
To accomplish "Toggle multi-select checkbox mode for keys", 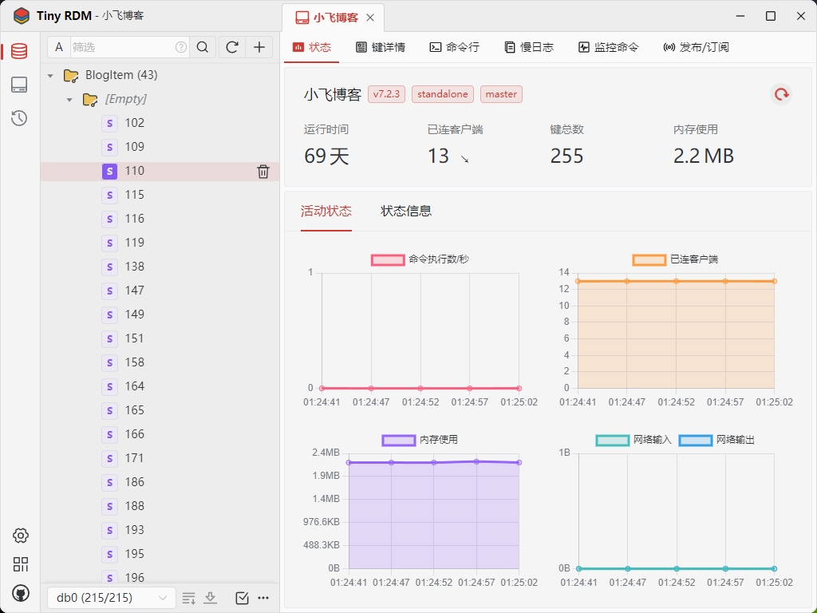I will pyautogui.click(x=243, y=598).
